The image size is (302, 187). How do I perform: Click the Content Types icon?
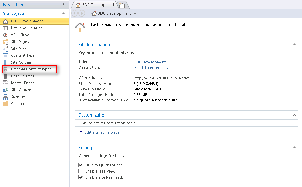pyautogui.click(x=6, y=56)
